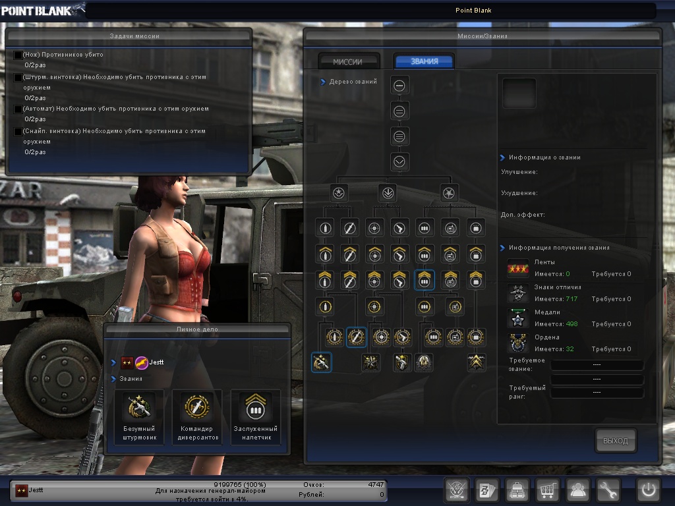
Task: Toggle the (Штурм. винтовка) task checkbox
Action: coord(18,78)
